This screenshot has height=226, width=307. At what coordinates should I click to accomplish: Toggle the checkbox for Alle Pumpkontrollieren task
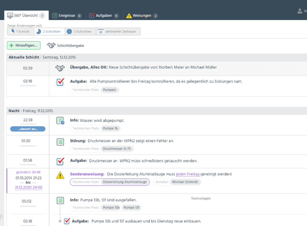tap(60, 82)
